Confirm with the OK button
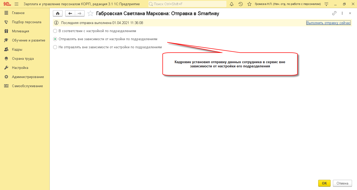 coord(324,183)
